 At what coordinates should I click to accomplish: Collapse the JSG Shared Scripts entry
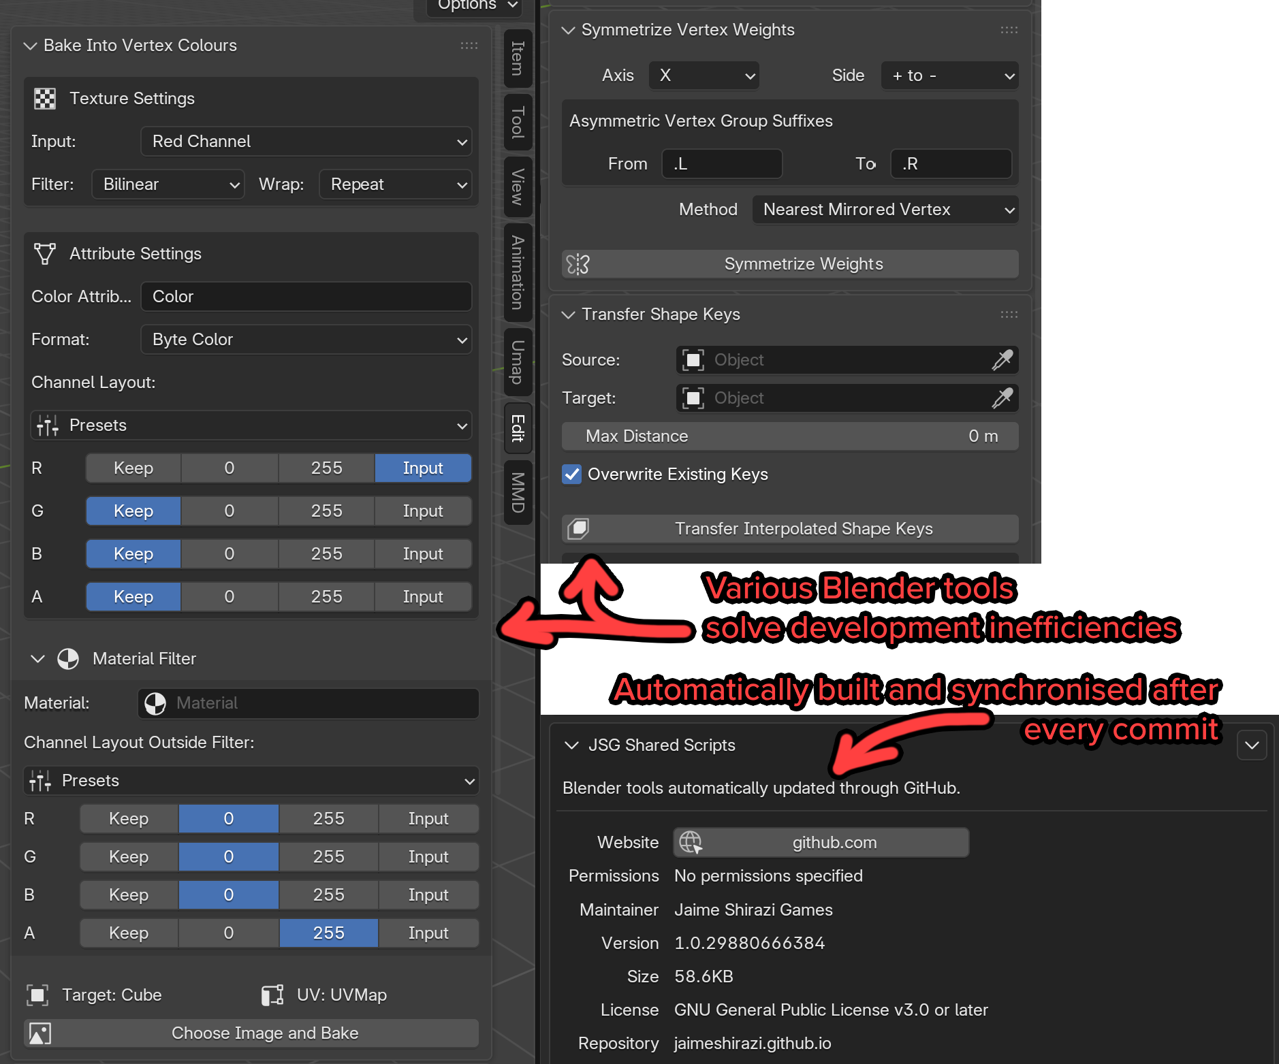coord(571,745)
